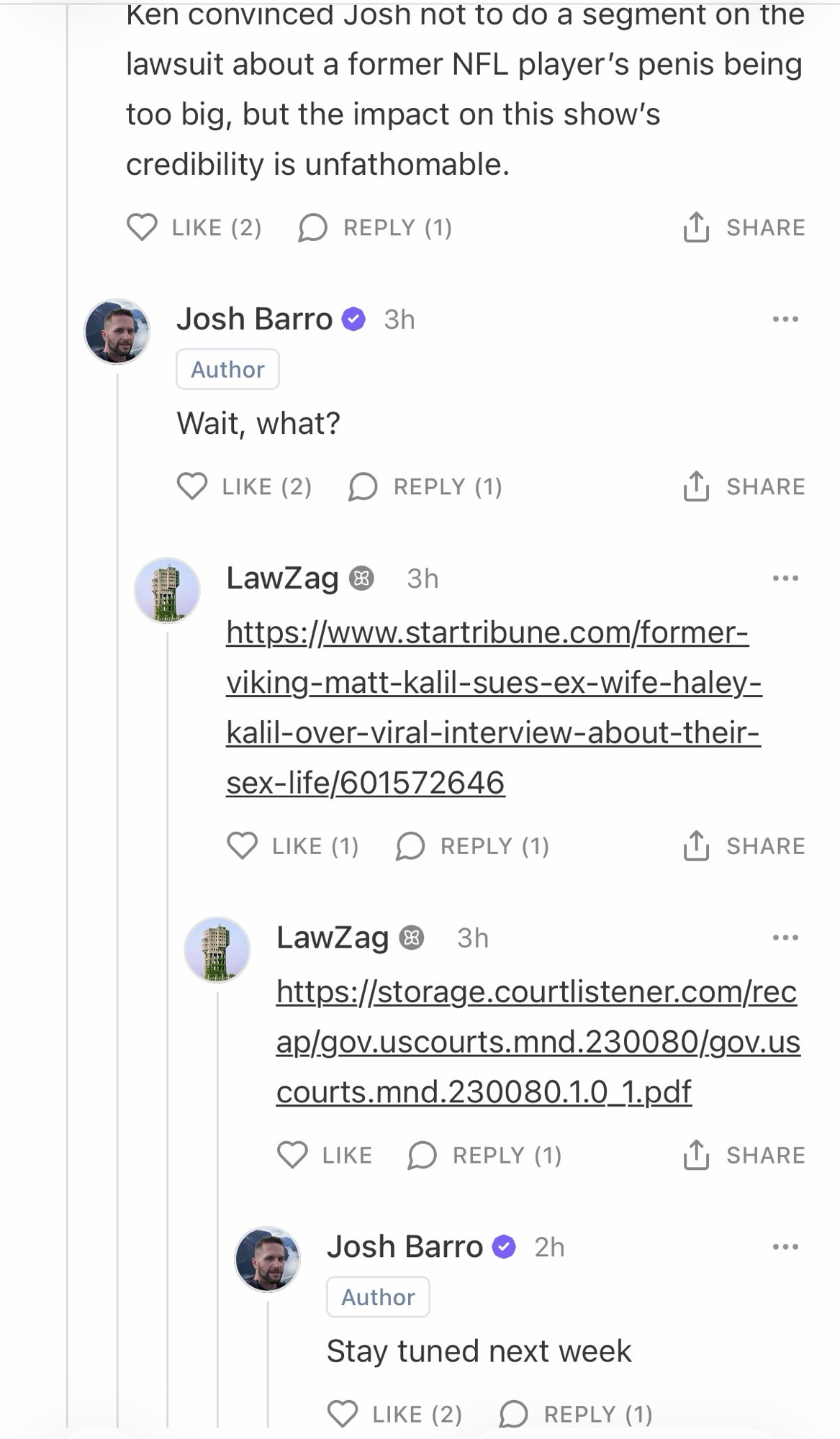The image size is (840, 1439).
Task: Share LawZag's CourtListener PDF comment
Action: 744,1155
